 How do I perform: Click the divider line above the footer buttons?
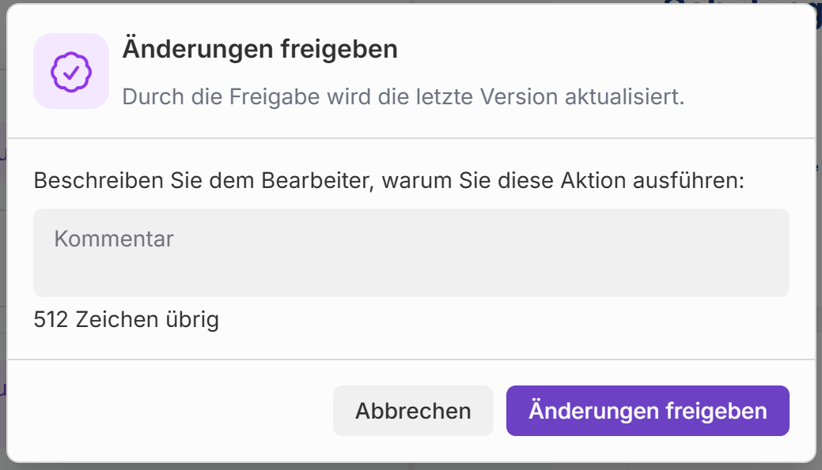(x=411, y=359)
